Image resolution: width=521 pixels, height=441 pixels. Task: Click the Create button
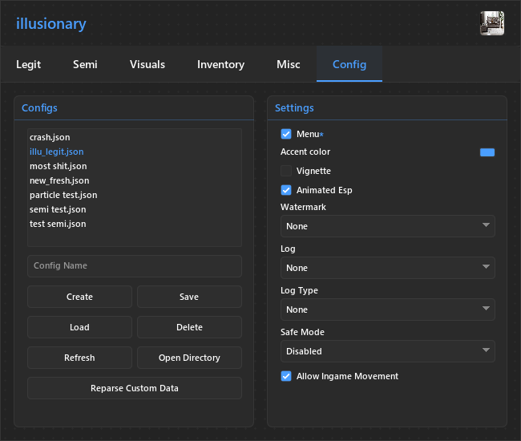pyautogui.click(x=79, y=297)
